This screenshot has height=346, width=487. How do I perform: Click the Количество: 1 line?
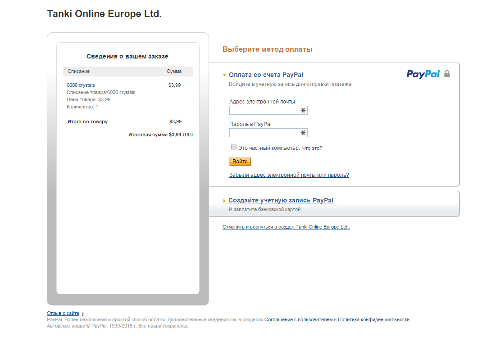point(82,107)
